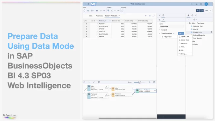
Task: Open the user avatar menu
Action: (x=206, y=4)
